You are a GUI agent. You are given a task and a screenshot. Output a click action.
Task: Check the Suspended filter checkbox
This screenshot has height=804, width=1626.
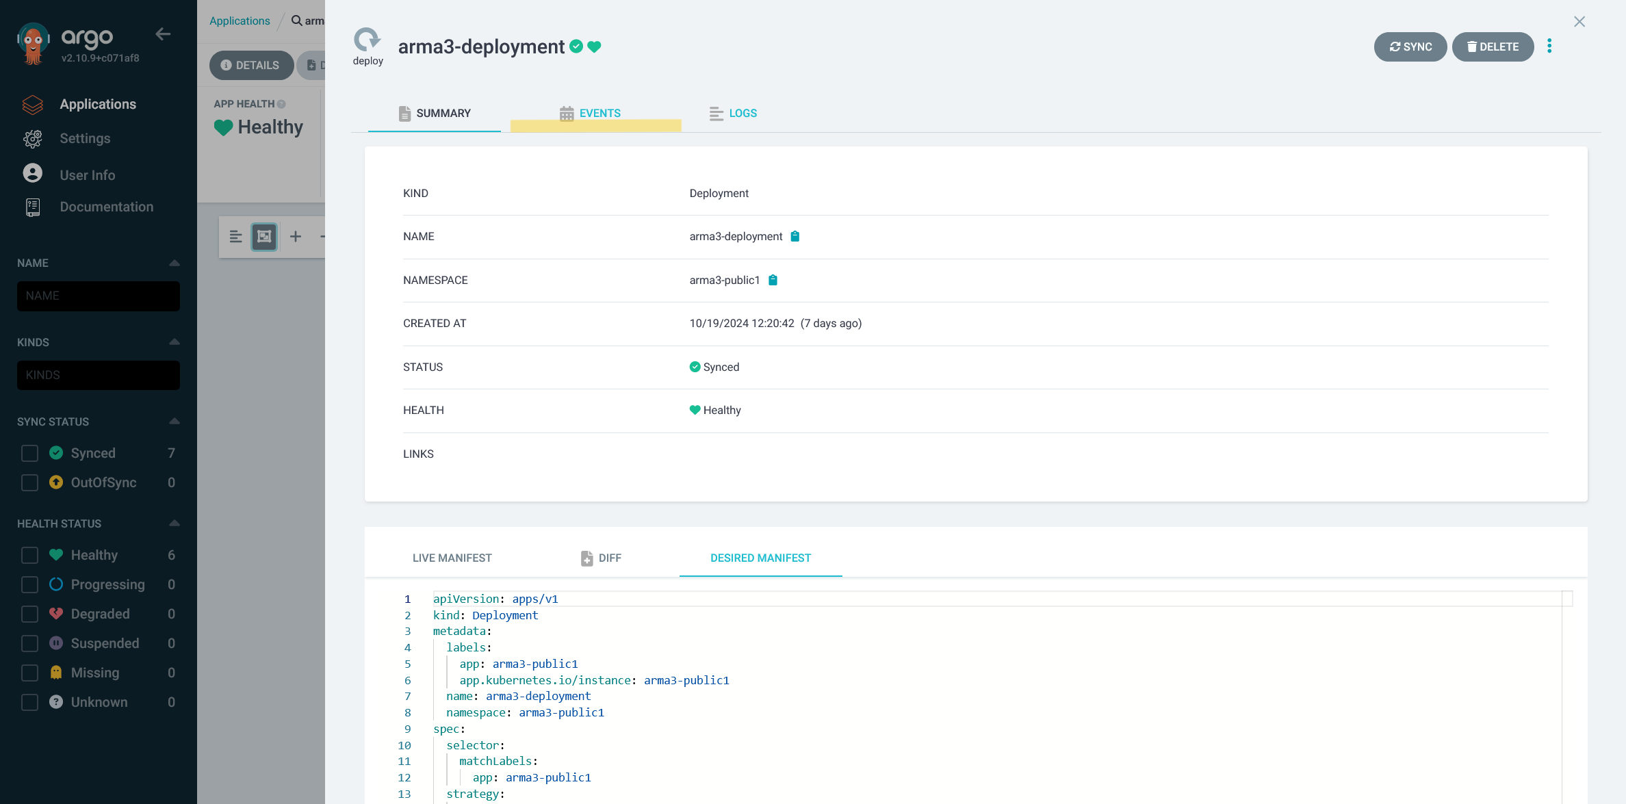pos(29,643)
